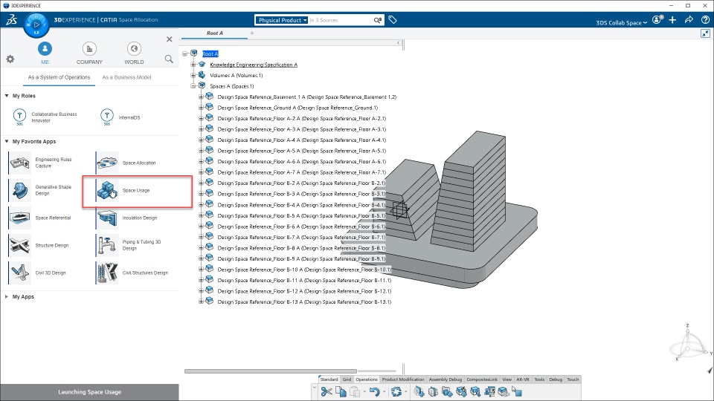Viewport: 714px width, 401px height.
Task: Click the search magnifier in search bar
Action: click(x=378, y=20)
